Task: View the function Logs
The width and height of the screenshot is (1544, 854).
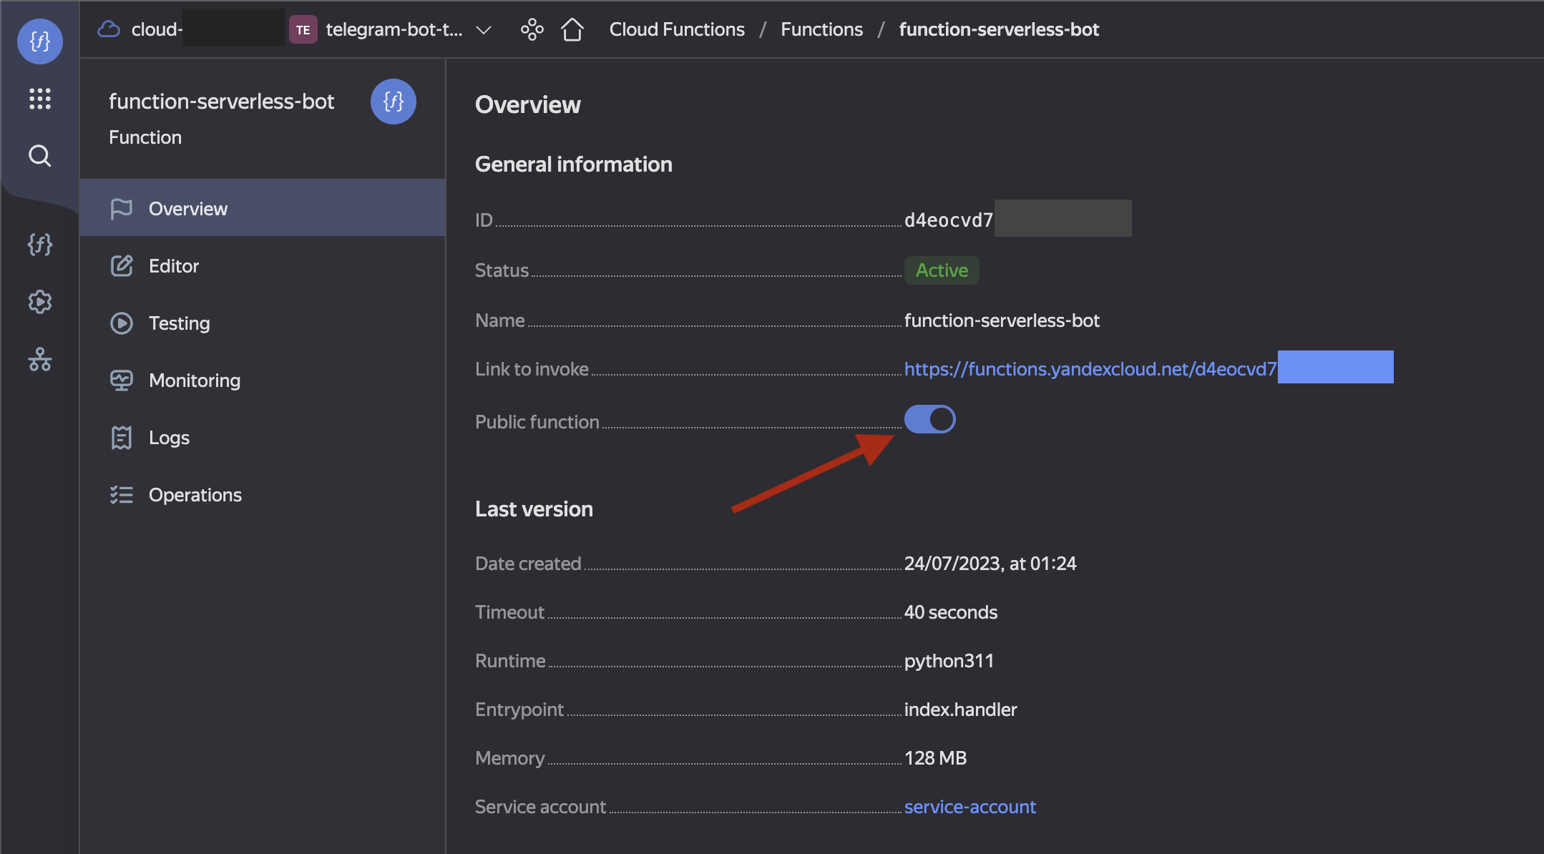Action: tap(169, 438)
